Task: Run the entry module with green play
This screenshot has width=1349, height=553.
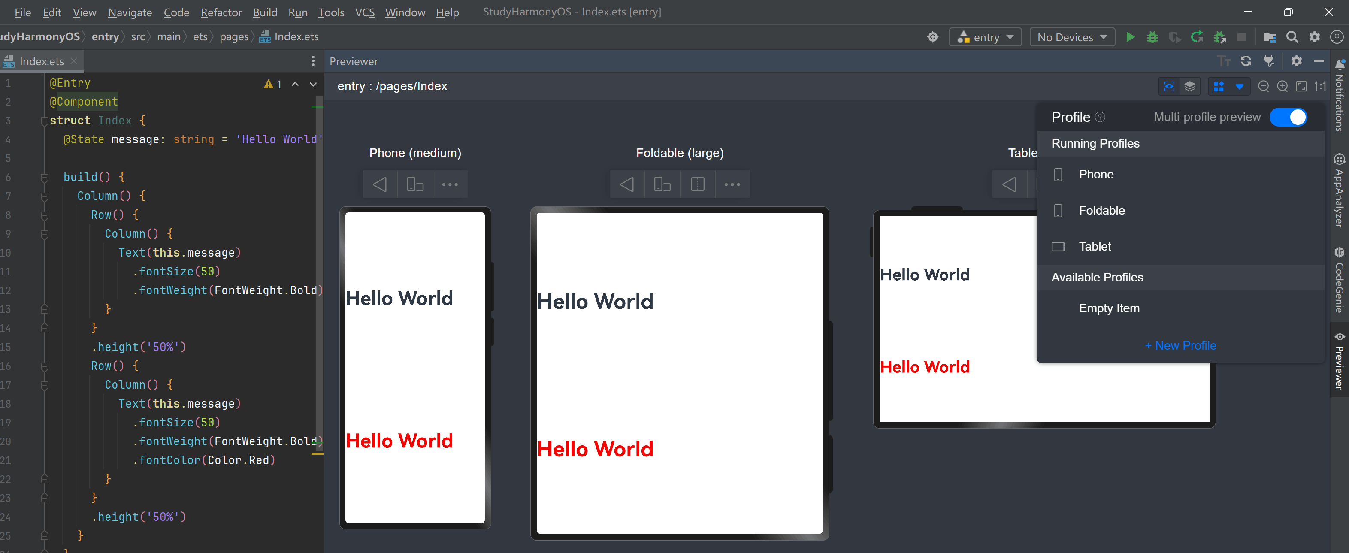Action: (x=1130, y=37)
